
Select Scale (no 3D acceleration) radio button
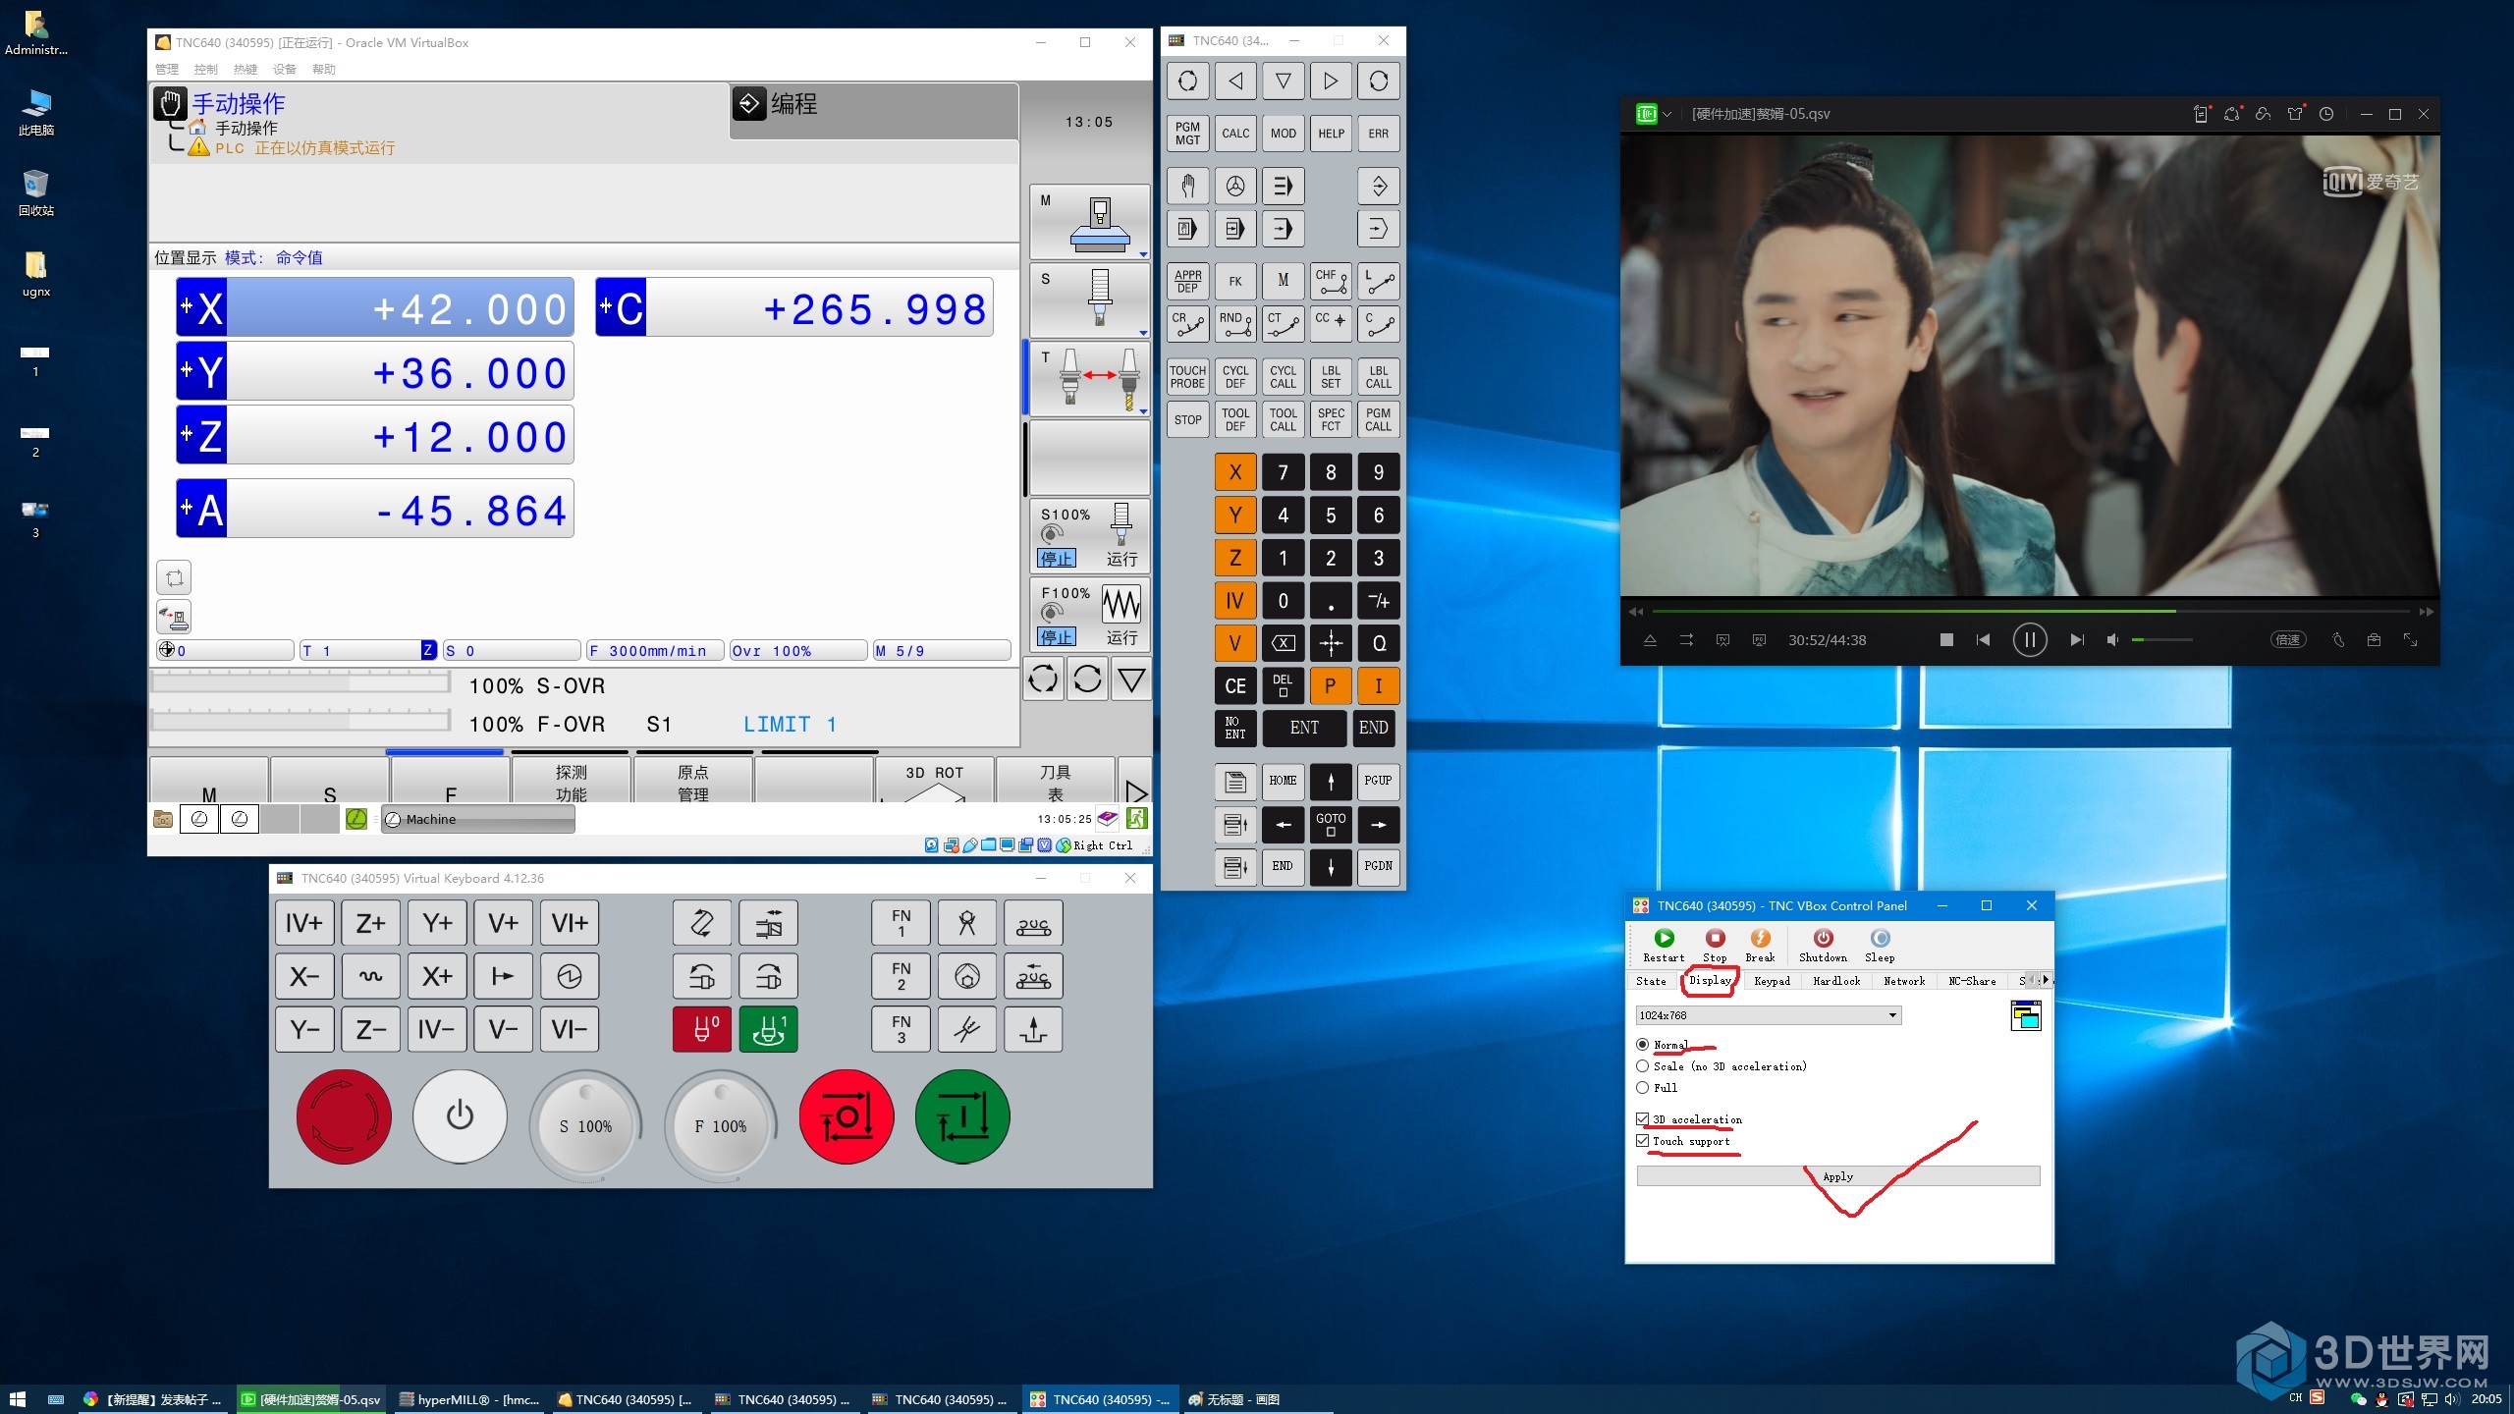coord(1642,1066)
